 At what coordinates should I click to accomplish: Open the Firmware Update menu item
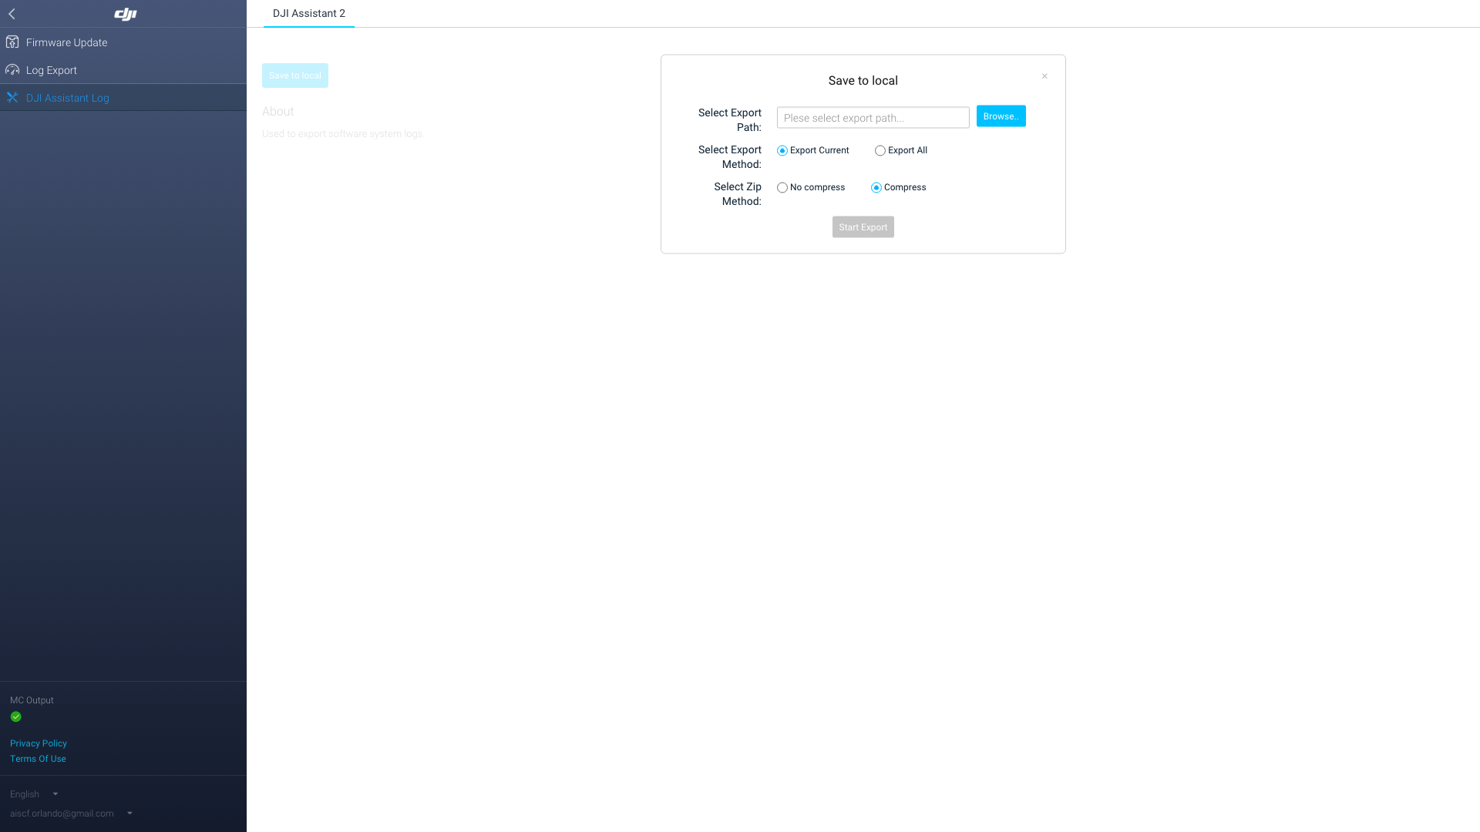[123, 42]
